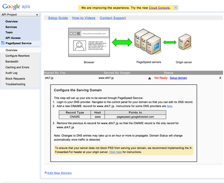Click the small green arrow near Origin server

[x=170, y=42]
